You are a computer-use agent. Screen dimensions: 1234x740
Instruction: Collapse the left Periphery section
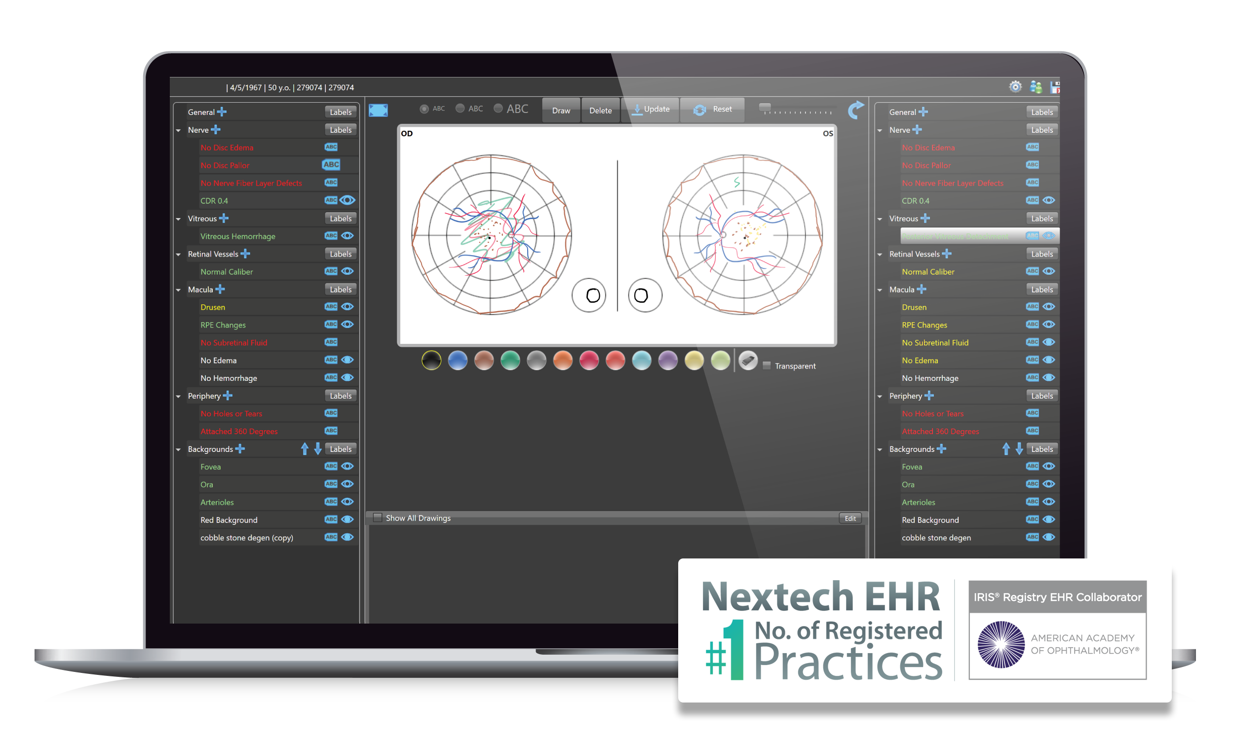[179, 397]
